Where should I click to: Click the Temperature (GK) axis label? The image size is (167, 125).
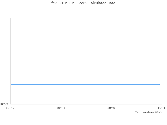(148, 112)
